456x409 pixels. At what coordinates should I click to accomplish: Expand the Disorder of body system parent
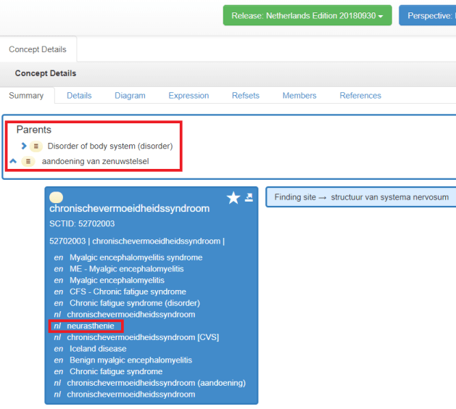click(24, 146)
